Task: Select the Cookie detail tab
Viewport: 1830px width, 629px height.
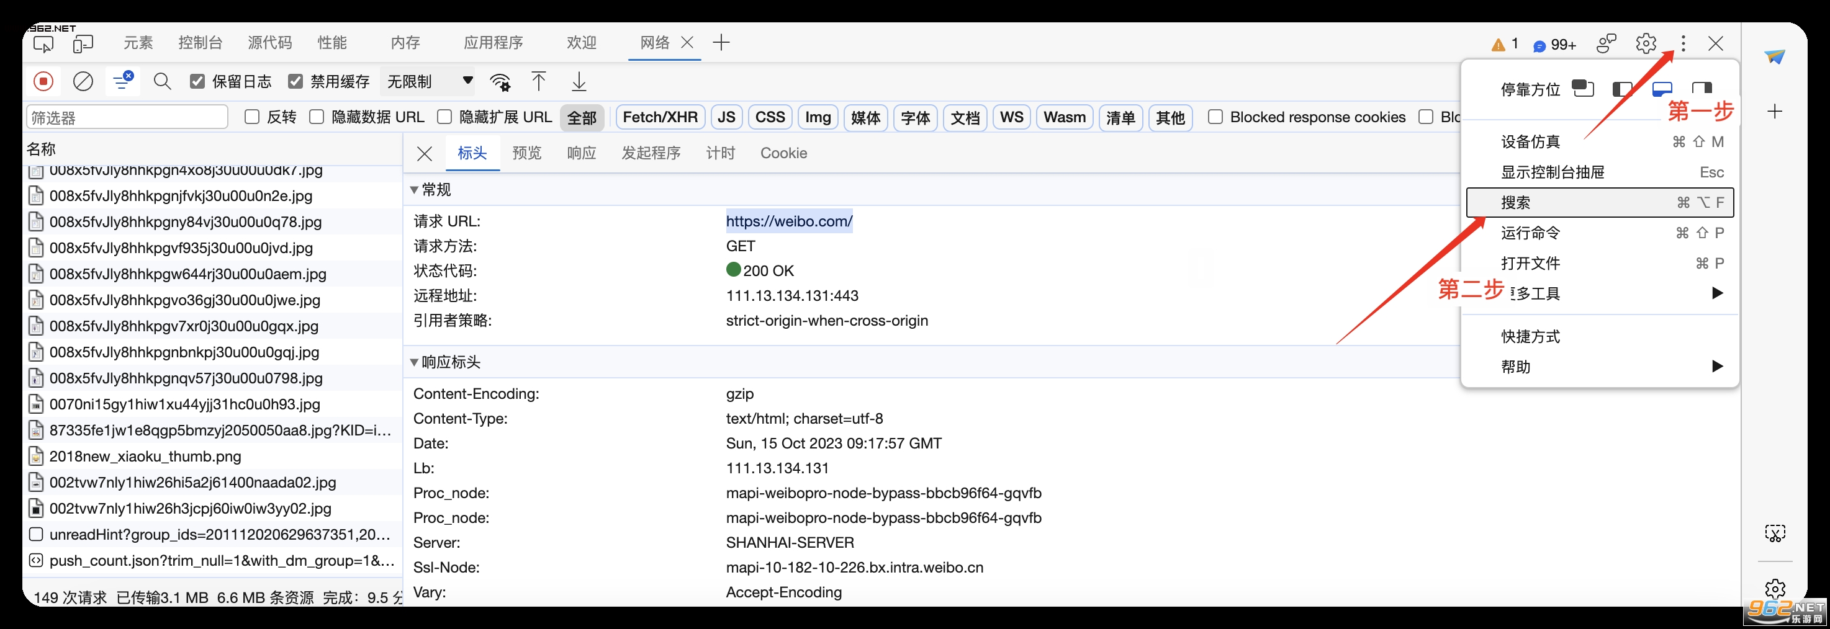Action: pyautogui.click(x=783, y=153)
